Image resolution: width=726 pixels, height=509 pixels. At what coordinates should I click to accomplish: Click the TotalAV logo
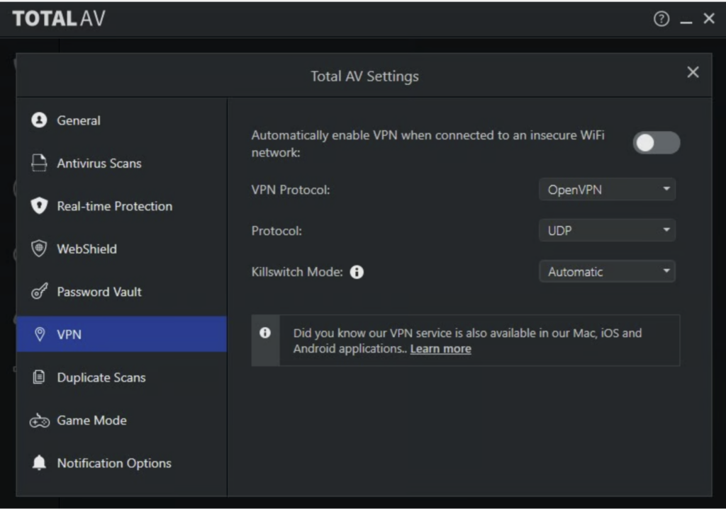pyautogui.click(x=59, y=18)
